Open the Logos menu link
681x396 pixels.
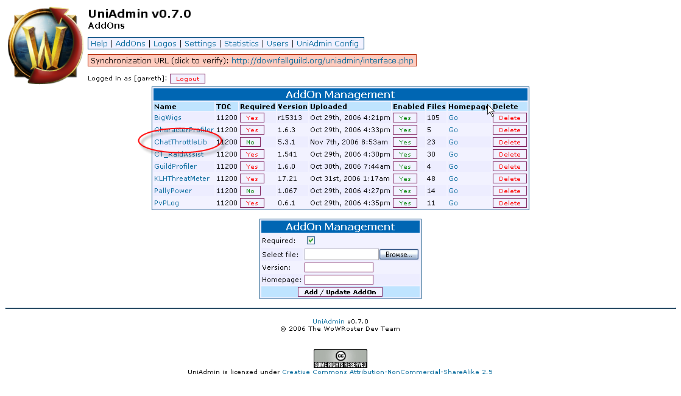pyautogui.click(x=165, y=43)
